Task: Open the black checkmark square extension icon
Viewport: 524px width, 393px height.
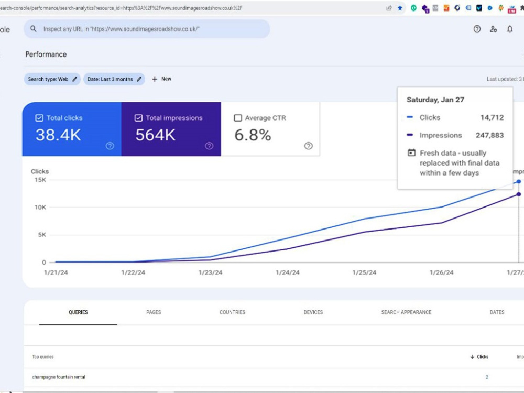Action: point(479,8)
